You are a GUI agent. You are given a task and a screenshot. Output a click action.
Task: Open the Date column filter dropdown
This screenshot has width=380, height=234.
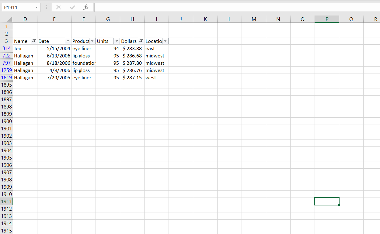68,41
